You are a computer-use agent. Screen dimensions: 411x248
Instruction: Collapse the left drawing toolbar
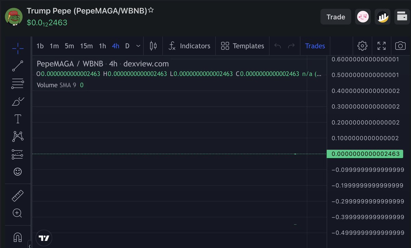coord(29,246)
